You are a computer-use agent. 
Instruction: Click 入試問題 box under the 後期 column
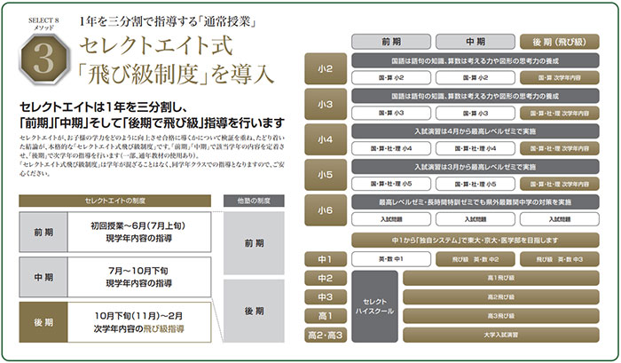pos(559,219)
